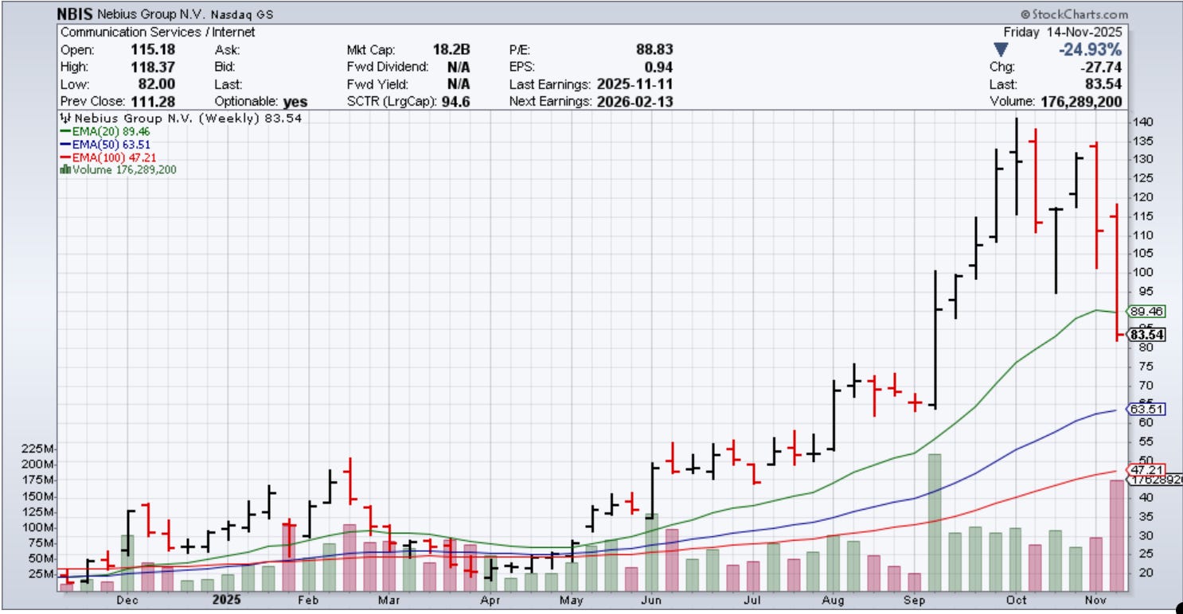Click the tall green September volume spike bar

tap(935, 523)
